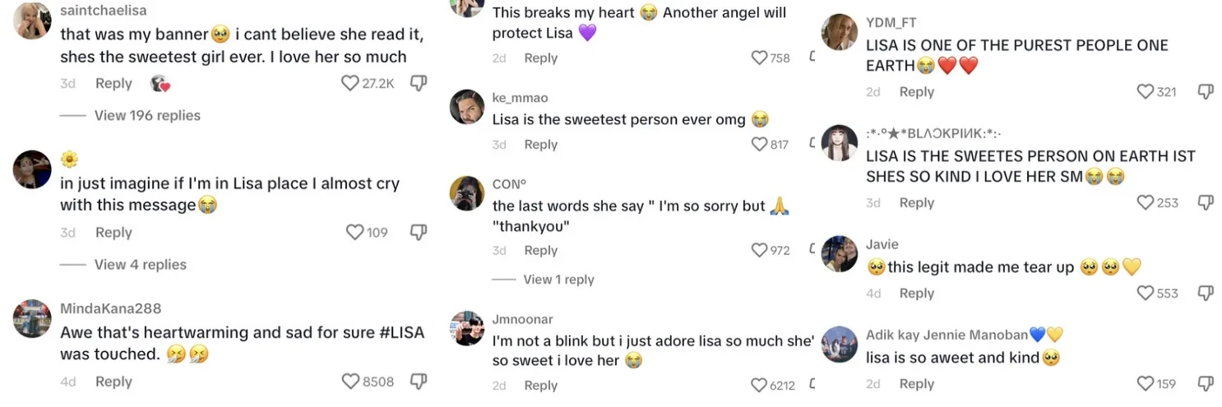The image size is (1222, 407).
Task: Reply to saintchaelisa's comment
Action: [113, 84]
